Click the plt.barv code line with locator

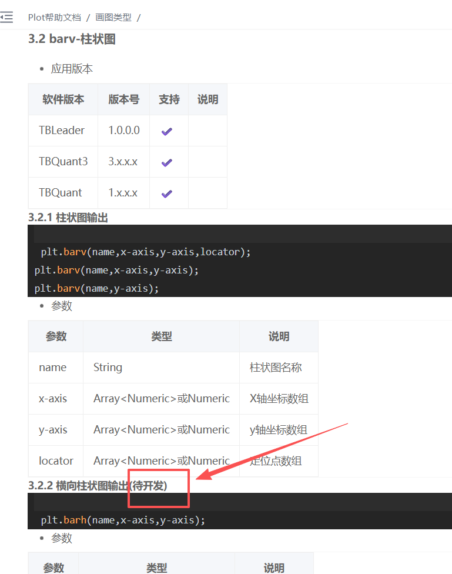click(146, 252)
